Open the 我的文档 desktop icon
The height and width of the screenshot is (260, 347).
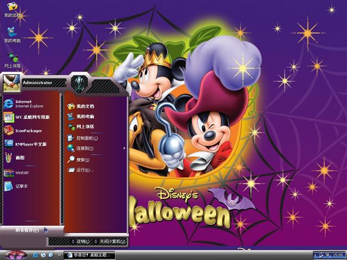[x=12, y=10]
